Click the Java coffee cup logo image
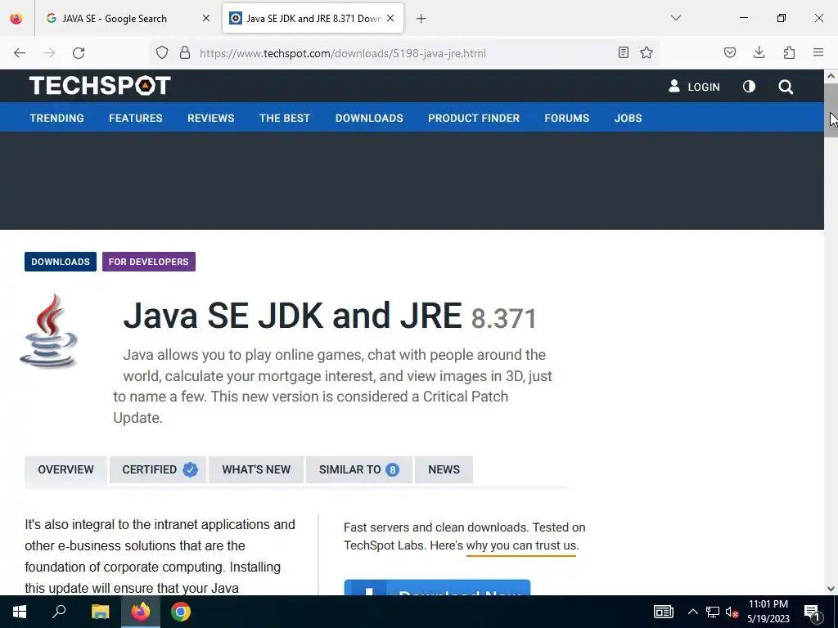This screenshot has width=838, height=628. click(49, 332)
